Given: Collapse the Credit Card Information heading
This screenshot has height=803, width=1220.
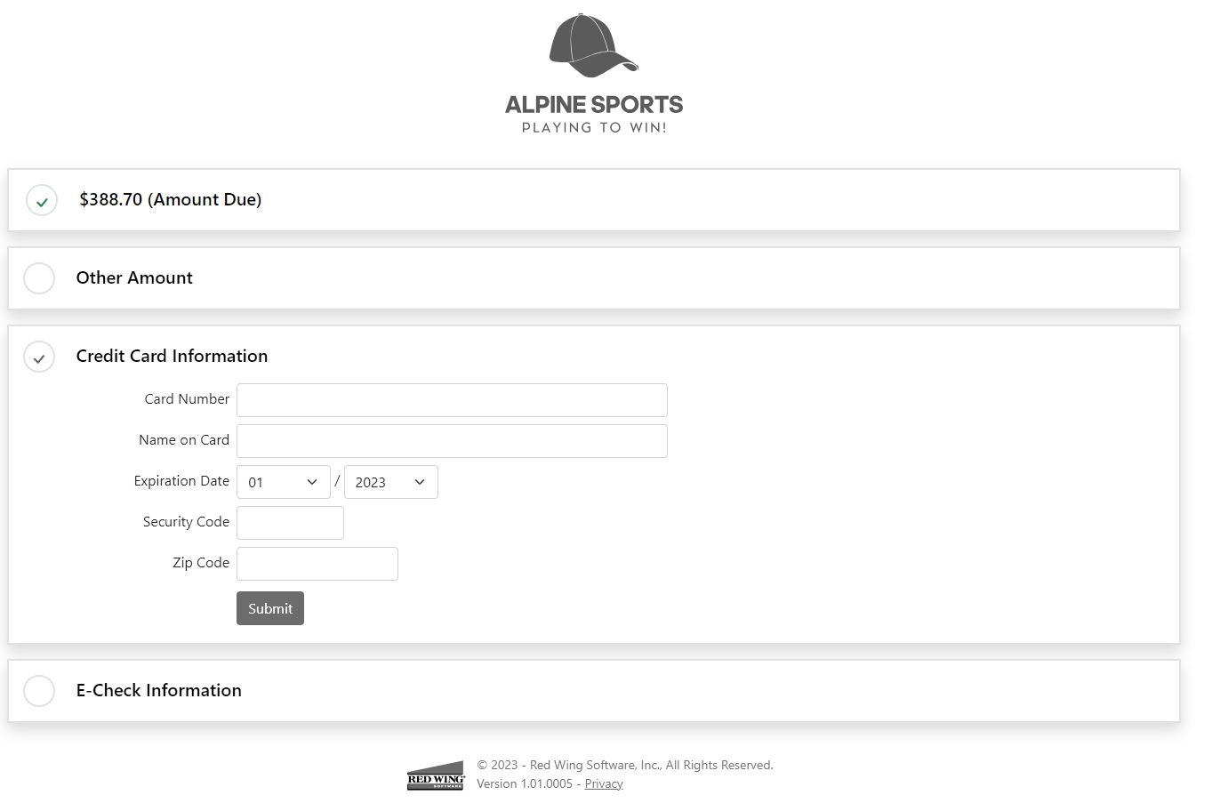Looking at the screenshot, I should point(172,357).
